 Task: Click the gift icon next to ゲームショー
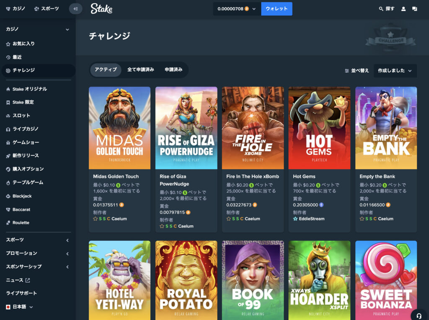[x=8, y=142]
